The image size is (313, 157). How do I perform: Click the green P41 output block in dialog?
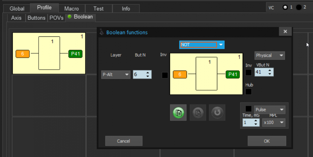[x=233, y=74]
